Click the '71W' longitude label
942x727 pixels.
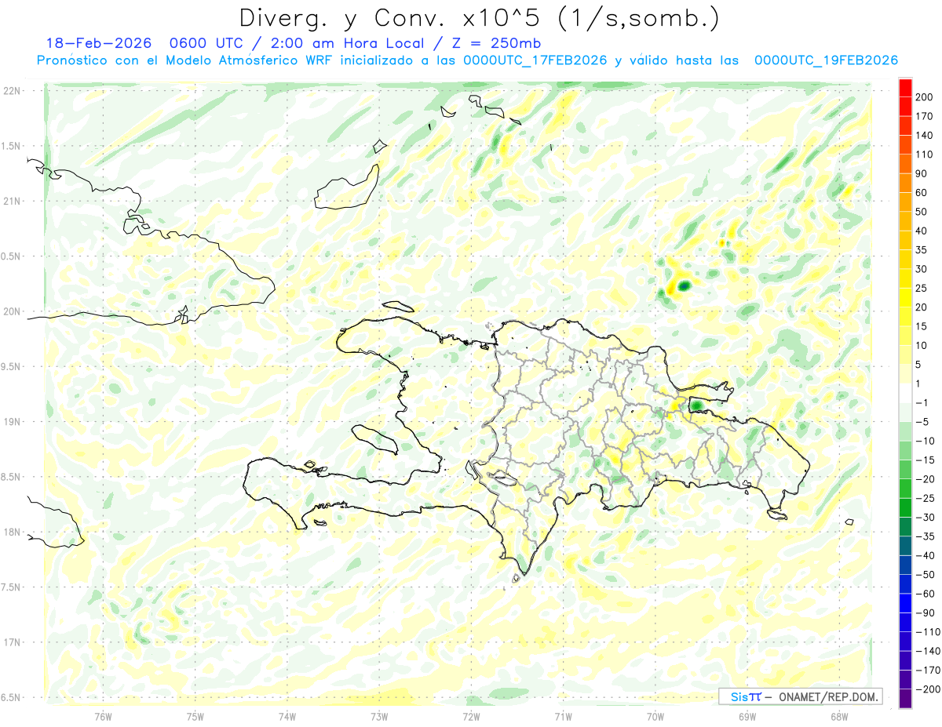tap(563, 715)
